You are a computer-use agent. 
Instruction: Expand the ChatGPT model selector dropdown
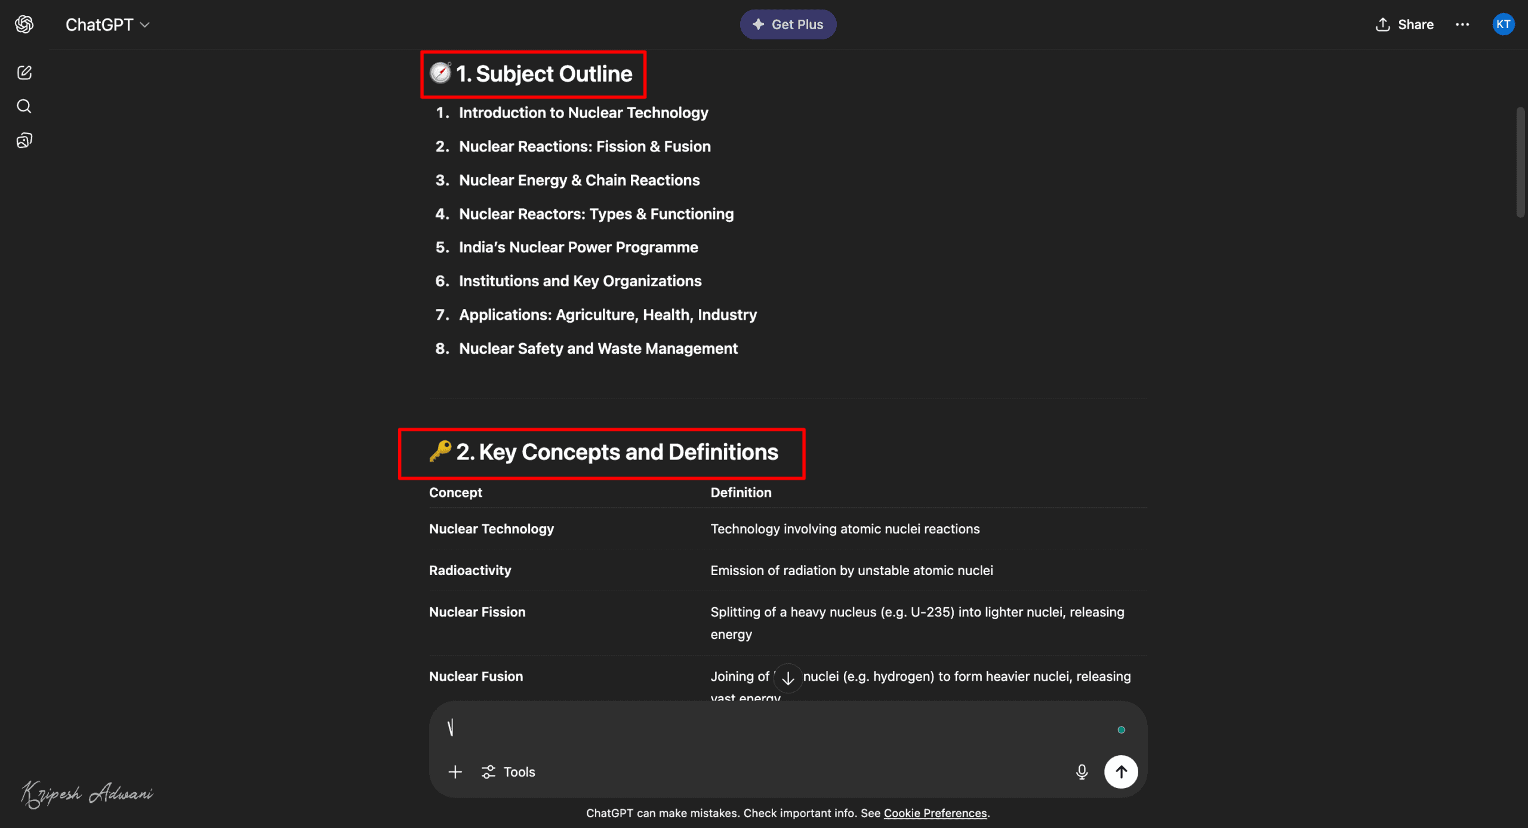[x=107, y=24]
